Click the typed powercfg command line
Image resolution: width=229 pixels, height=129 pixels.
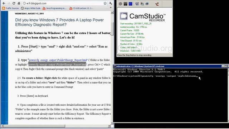pos(155,76)
